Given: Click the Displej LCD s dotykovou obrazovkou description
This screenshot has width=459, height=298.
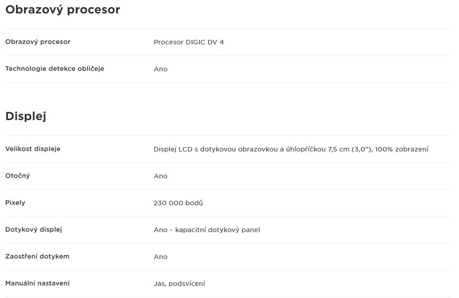Looking at the screenshot, I should (291, 149).
